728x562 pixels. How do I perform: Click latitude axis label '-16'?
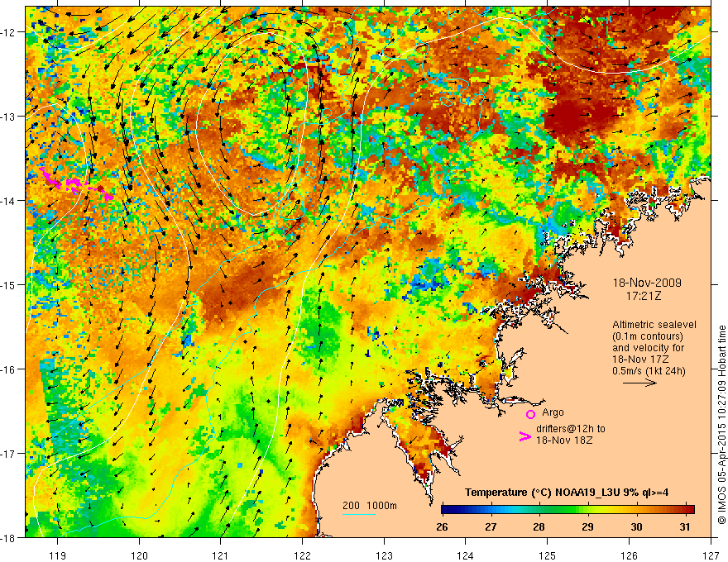(9, 369)
